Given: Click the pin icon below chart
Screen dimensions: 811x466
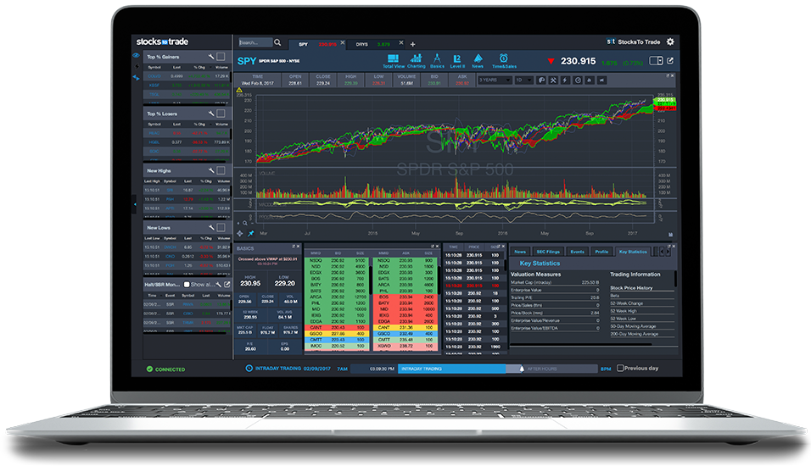Looking at the screenshot, I should click(251, 233).
